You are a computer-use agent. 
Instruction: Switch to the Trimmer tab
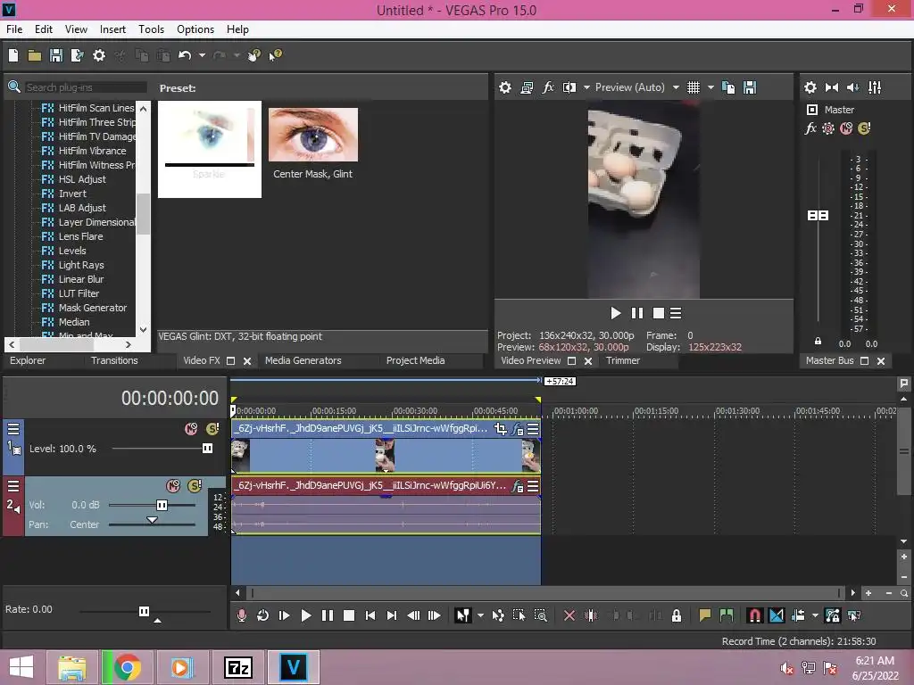click(622, 360)
